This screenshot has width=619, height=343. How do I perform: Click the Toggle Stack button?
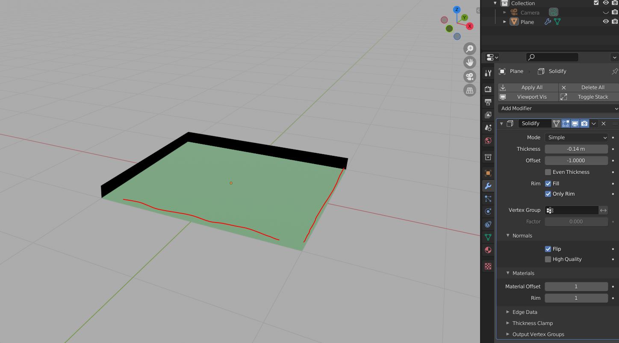[x=589, y=97]
